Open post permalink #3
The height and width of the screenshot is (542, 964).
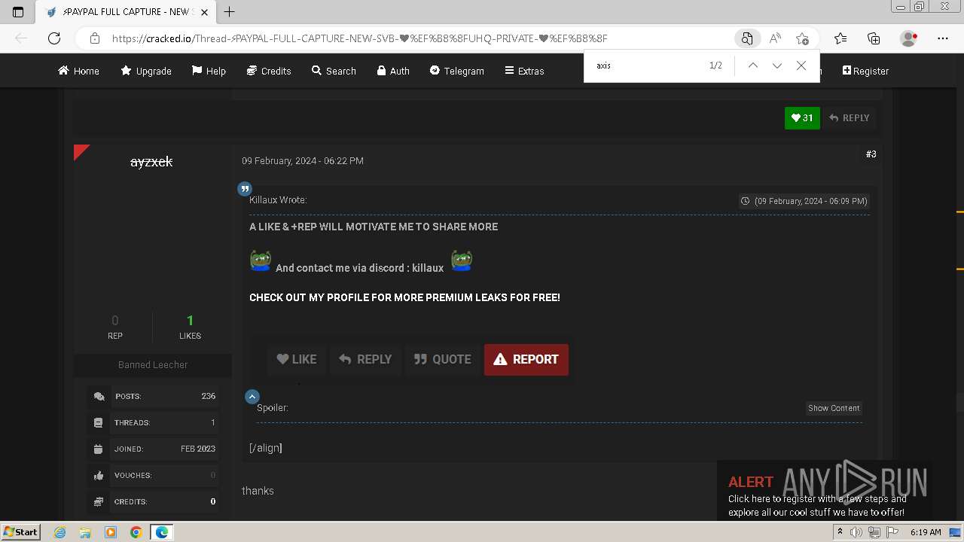point(871,154)
